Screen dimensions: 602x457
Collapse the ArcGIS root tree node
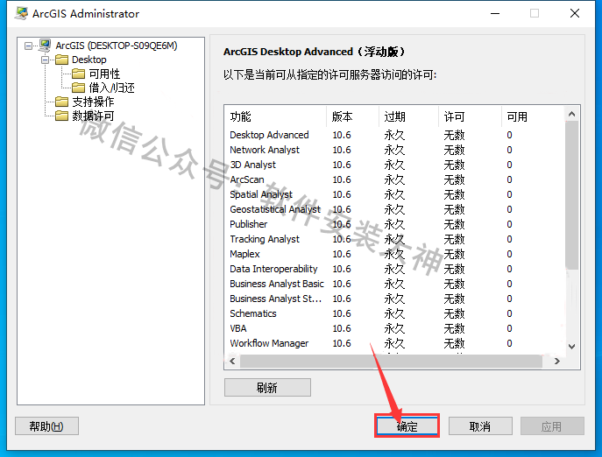pyautogui.click(x=28, y=46)
